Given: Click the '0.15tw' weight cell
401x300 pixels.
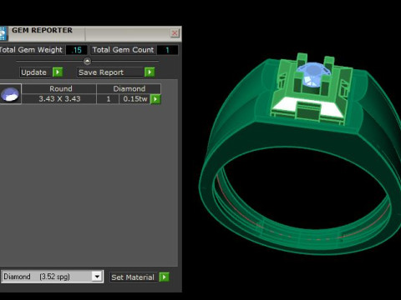Looking at the screenshot, I should tap(135, 99).
